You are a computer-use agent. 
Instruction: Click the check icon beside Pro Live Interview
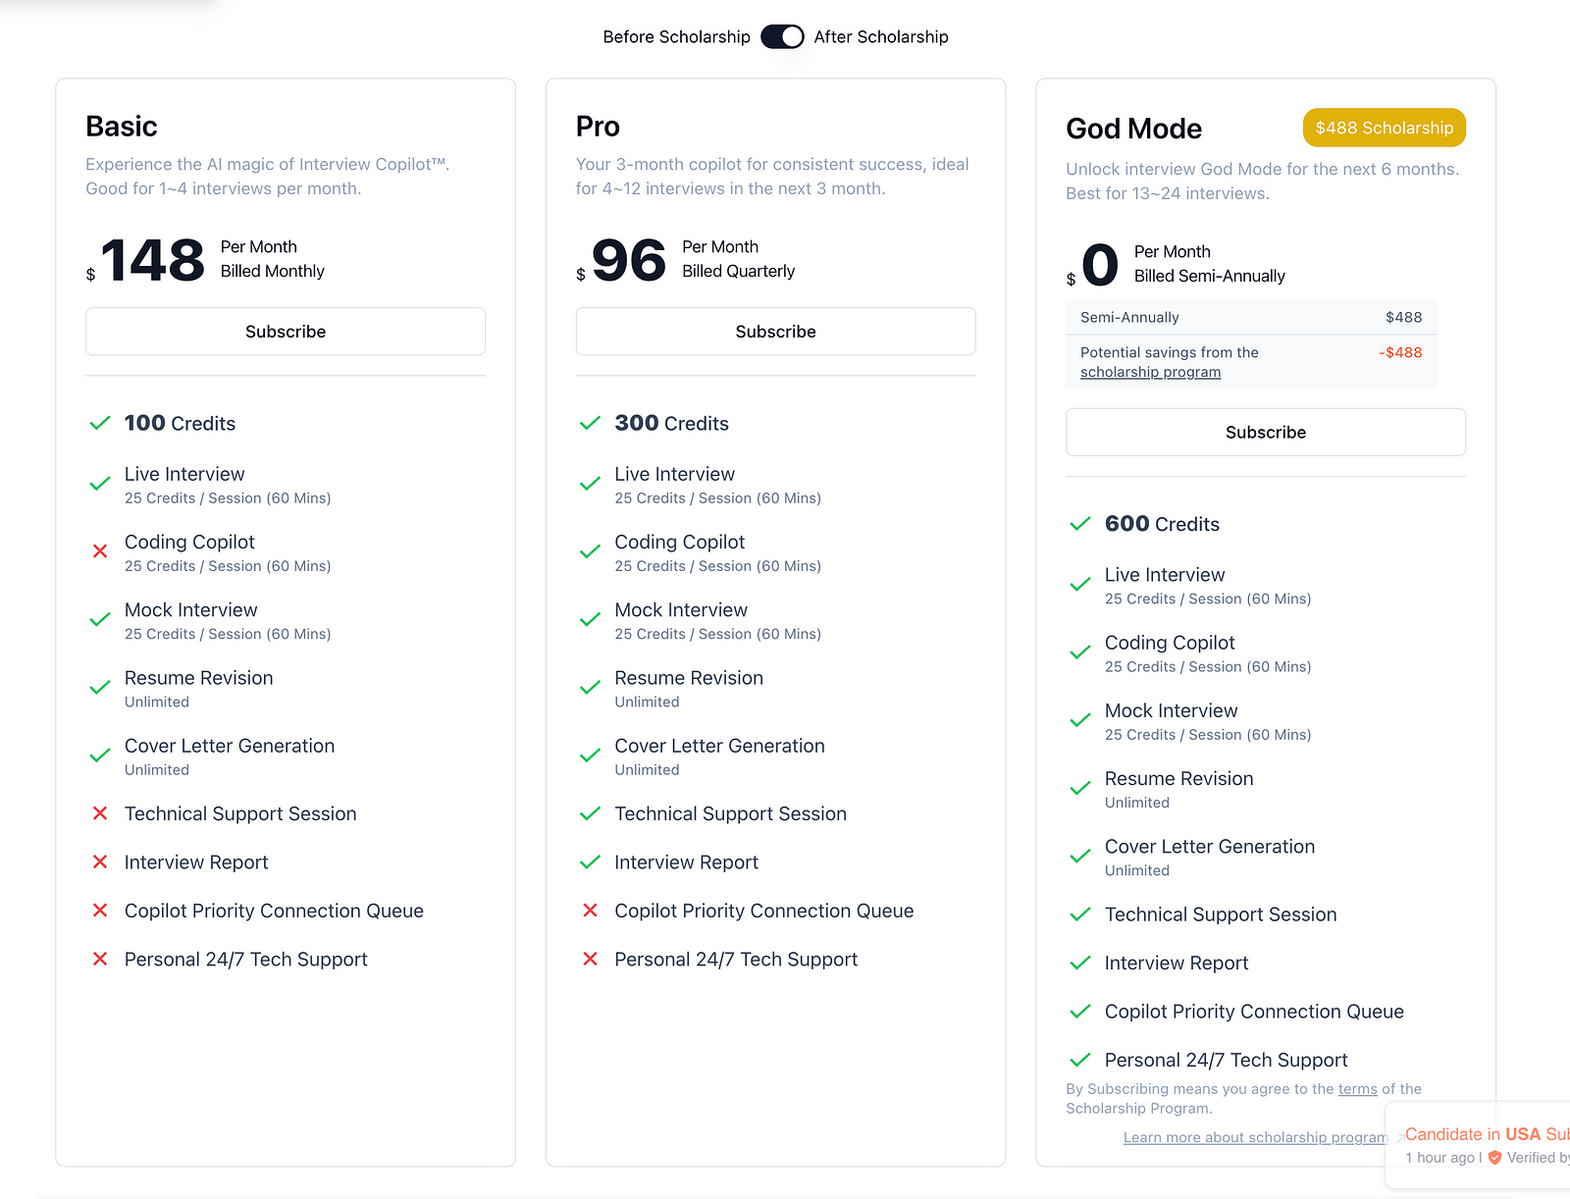(590, 484)
